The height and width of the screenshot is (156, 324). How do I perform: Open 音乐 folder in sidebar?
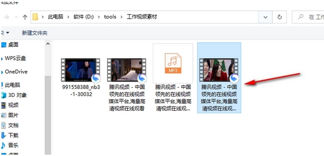(13, 145)
